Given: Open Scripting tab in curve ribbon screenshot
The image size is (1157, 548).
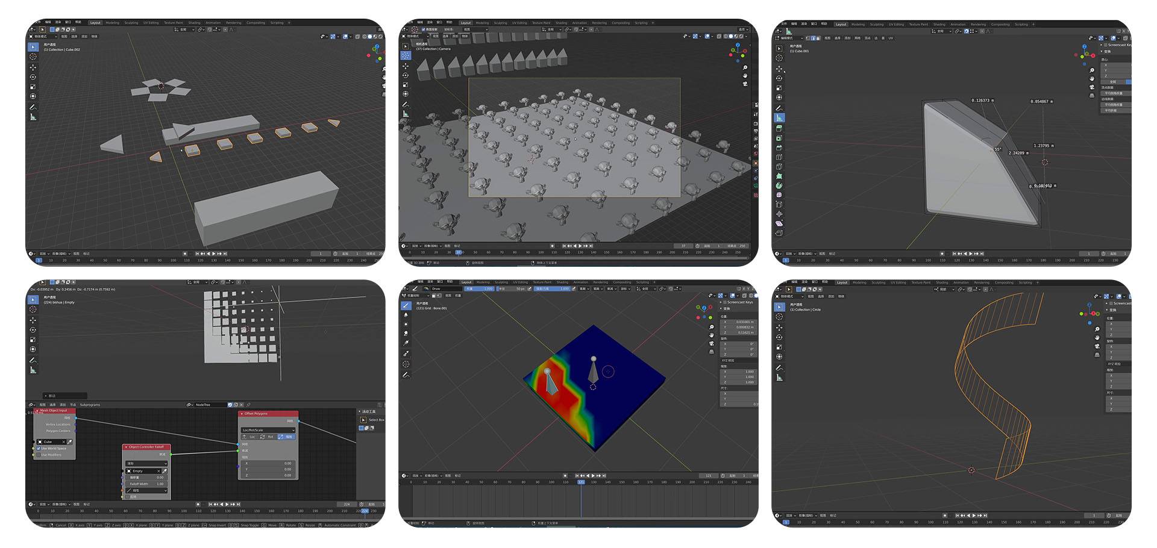Looking at the screenshot, I should [1025, 282].
